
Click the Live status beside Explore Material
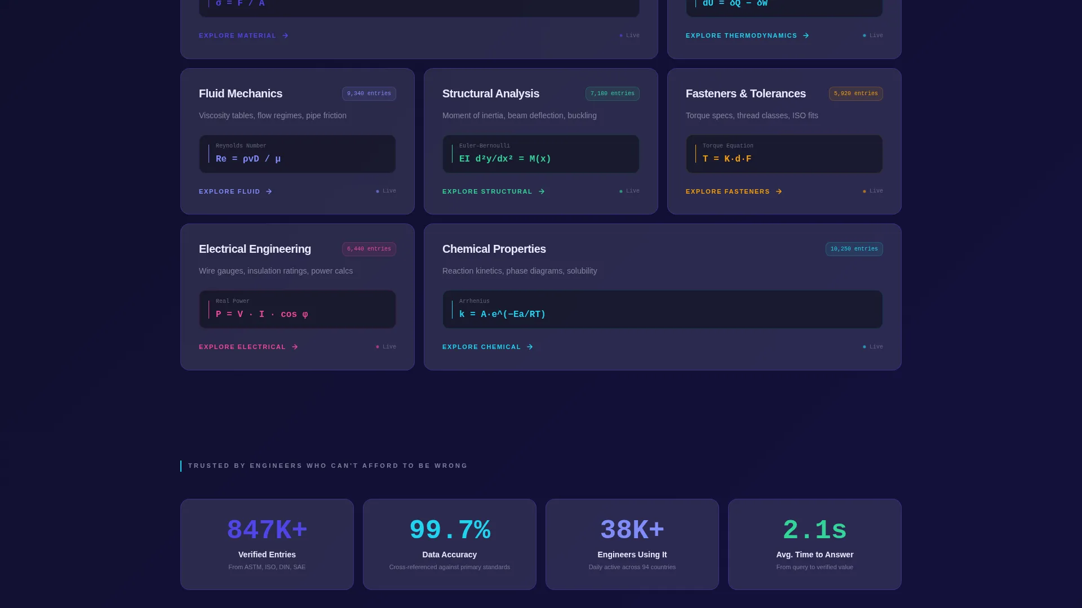tap(629, 35)
